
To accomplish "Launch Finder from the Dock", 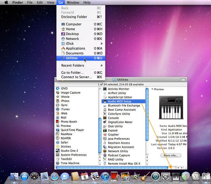I will (x=14, y=176).
